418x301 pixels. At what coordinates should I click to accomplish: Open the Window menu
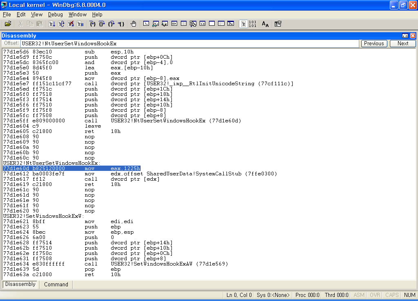pyautogui.click(x=78, y=14)
